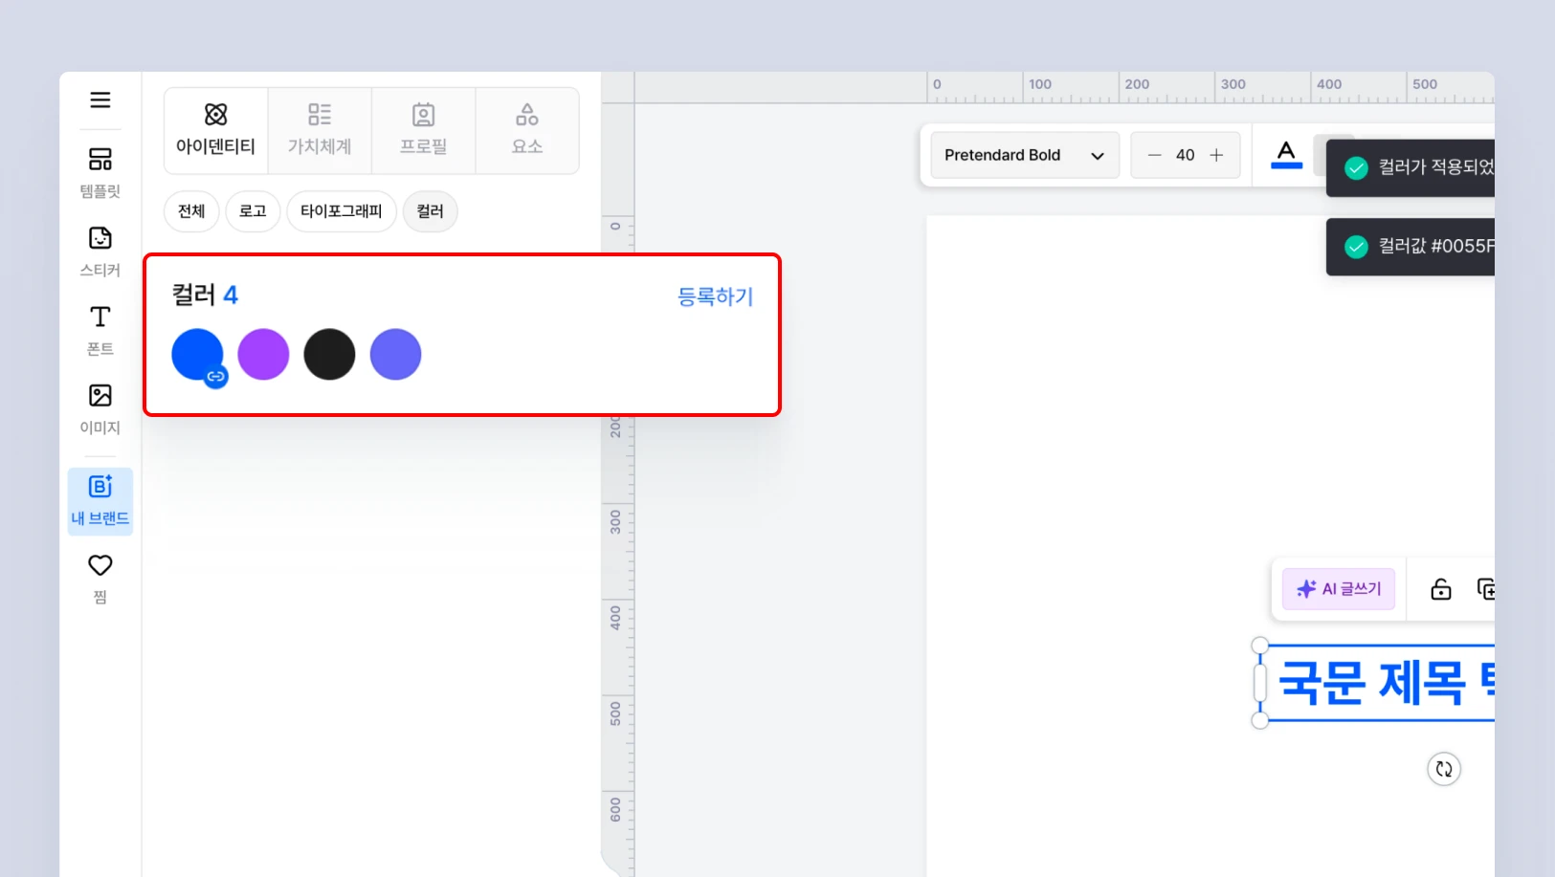Image resolution: width=1555 pixels, height=877 pixels.
Task: Open the 찜 favorites section
Action: tap(100, 579)
